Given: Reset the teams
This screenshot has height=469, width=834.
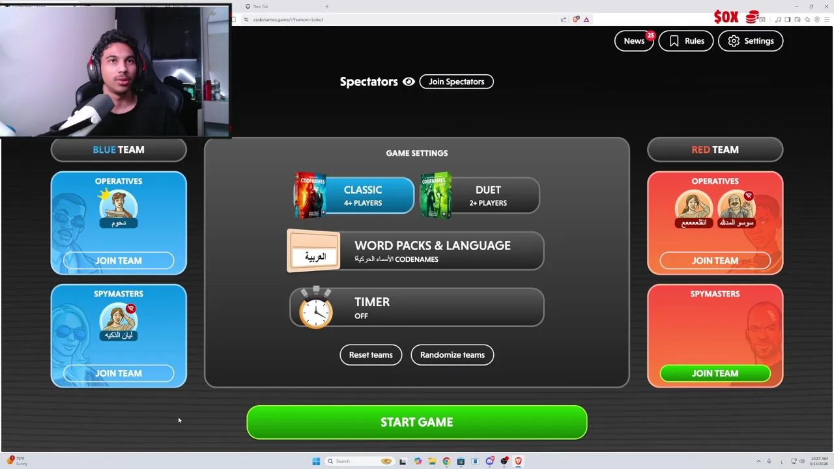Looking at the screenshot, I should (x=371, y=355).
